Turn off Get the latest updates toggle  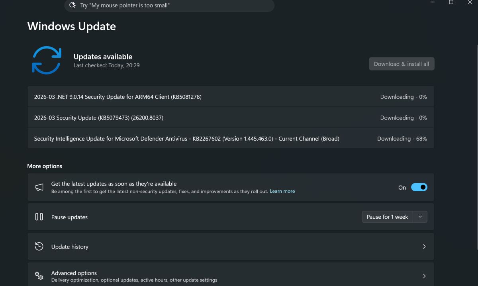pyautogui.click(x=419, y=187)
